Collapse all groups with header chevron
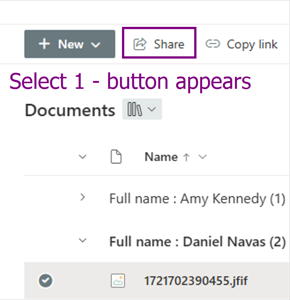This screenshot has height=300, width=290. pyautogui.click(x=83, y=157)
